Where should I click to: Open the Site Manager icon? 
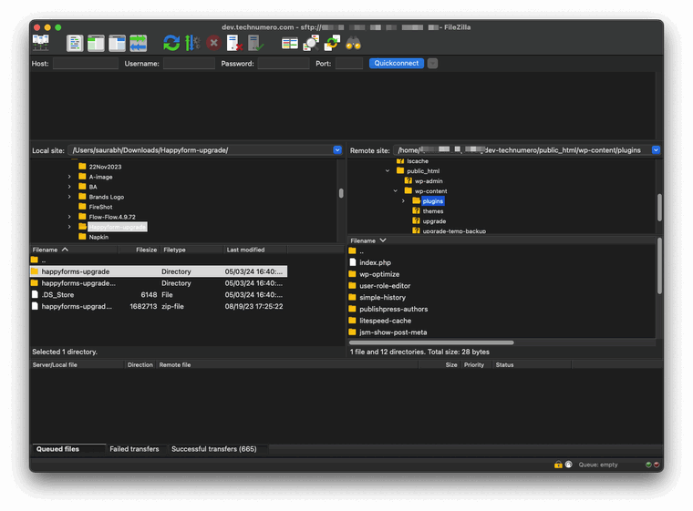tap(41, 44)
